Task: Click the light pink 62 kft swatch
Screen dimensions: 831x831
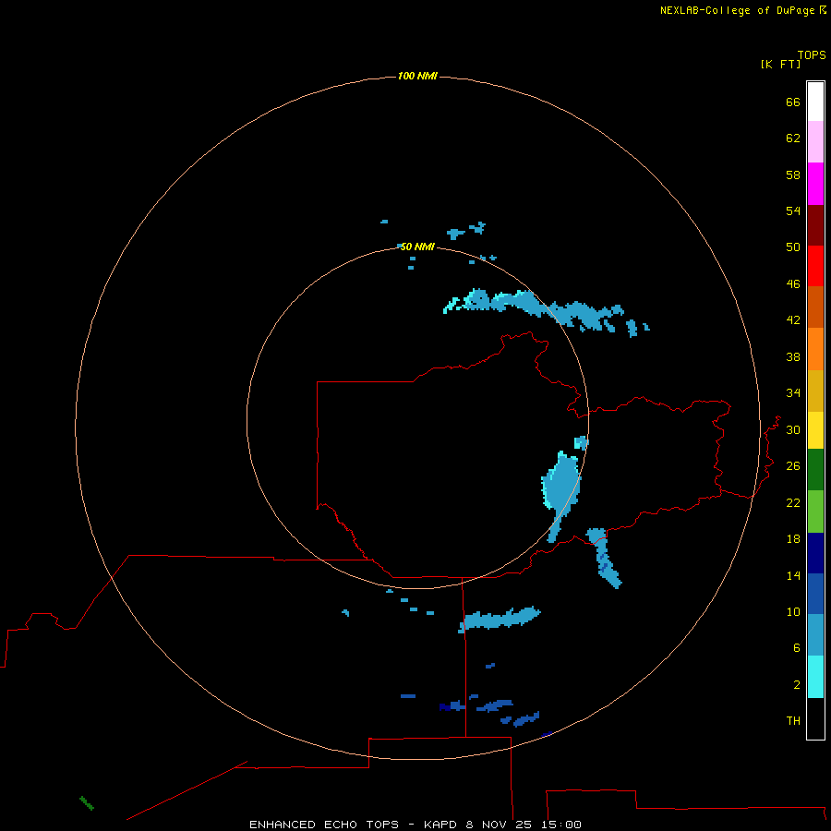Action: click(815, 142)
